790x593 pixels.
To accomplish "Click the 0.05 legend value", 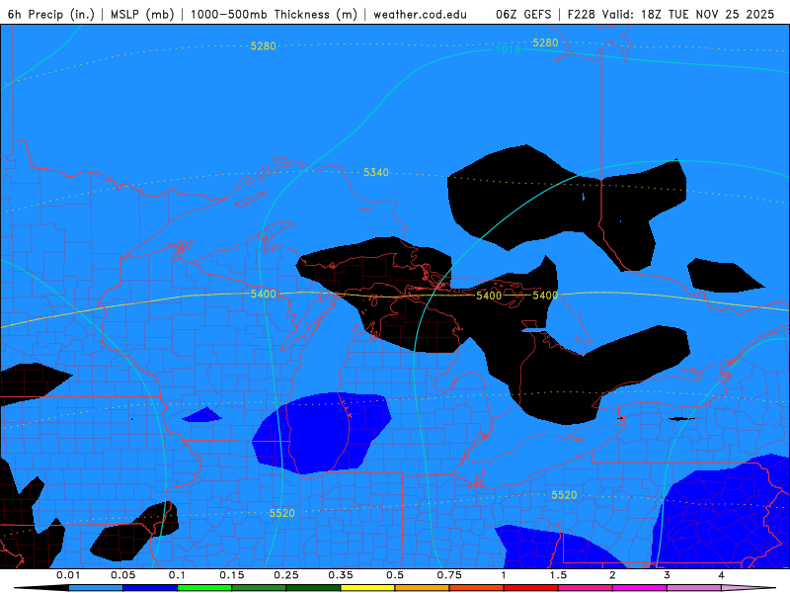I will (122, 575).
